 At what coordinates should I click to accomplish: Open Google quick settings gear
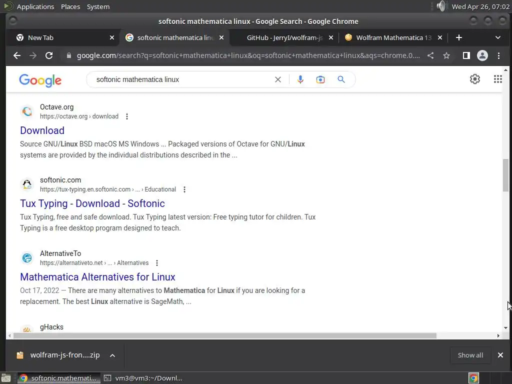475,79
